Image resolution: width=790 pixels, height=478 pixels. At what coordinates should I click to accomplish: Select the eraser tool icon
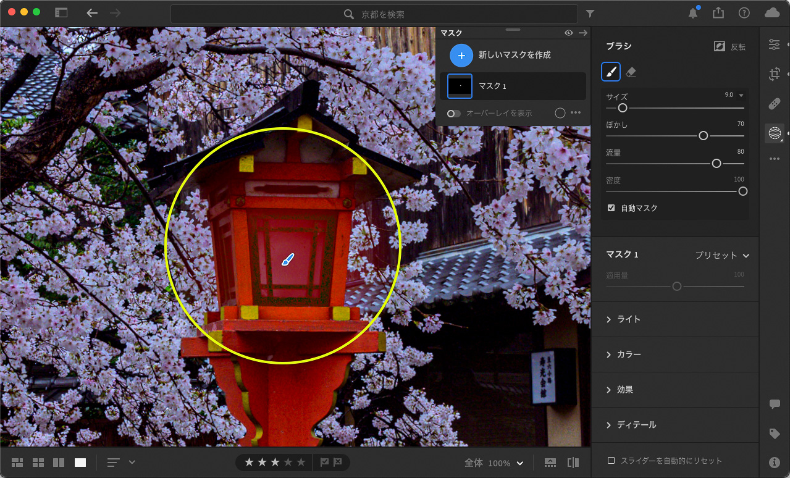(x=631, y=72)
